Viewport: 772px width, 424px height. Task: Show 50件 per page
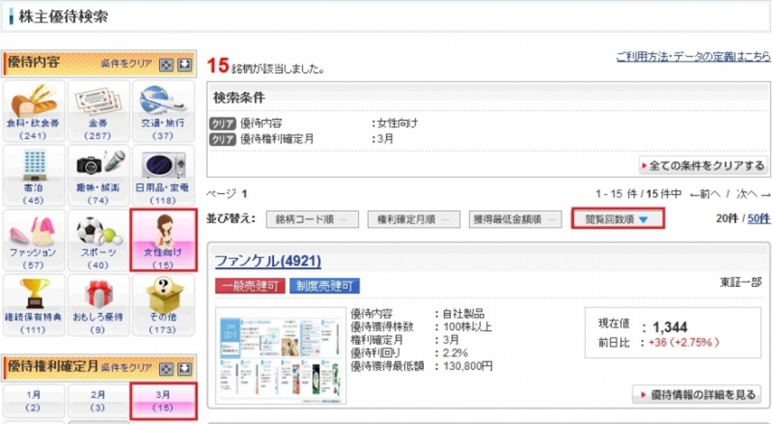coord(758,219)
